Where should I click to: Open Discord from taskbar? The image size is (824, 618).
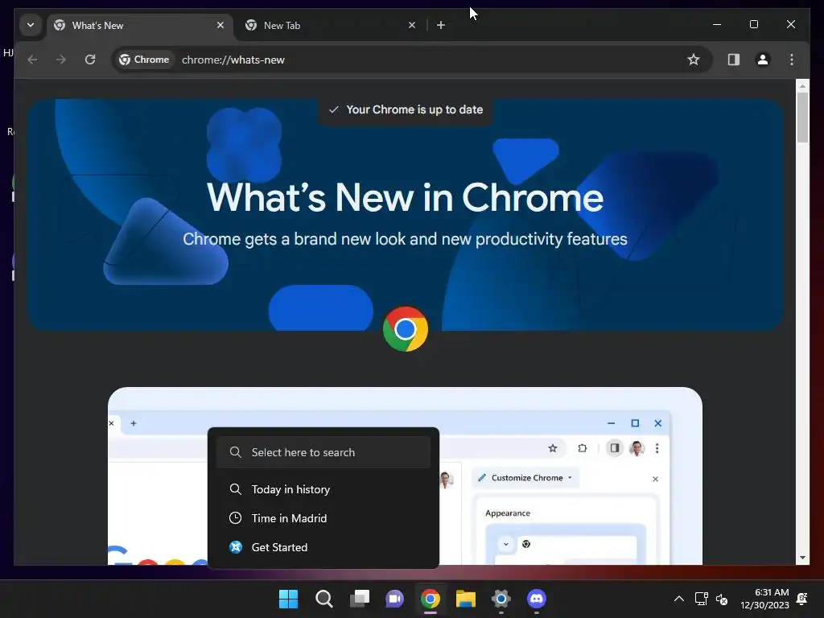click(537, 599)
